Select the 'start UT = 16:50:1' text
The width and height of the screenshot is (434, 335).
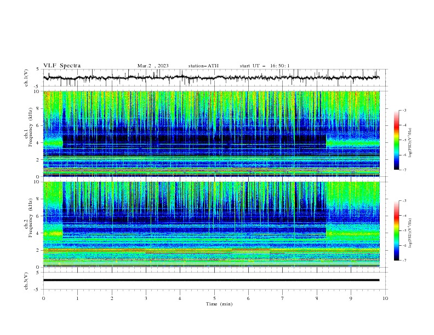point(265,66)
